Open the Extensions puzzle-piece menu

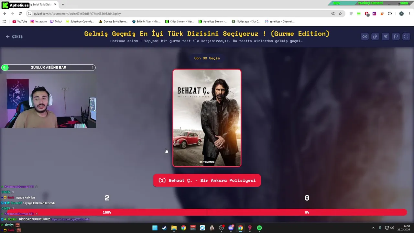coord(390,14)
